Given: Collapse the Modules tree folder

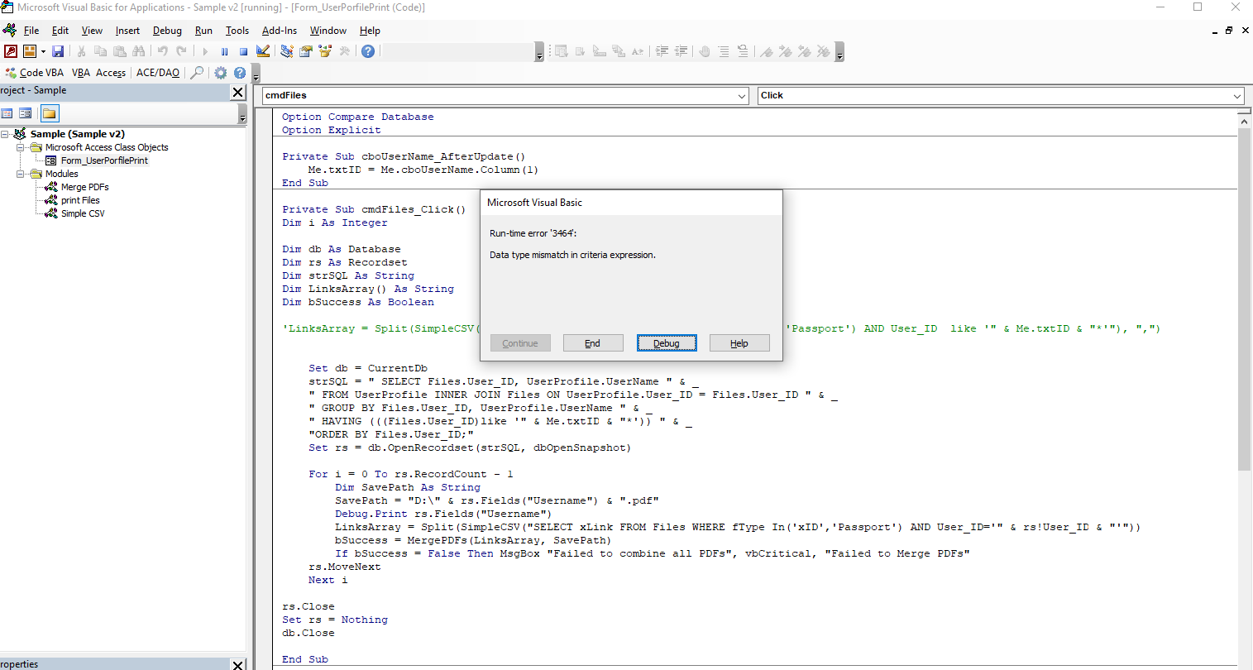Looking at the screenshot, I should pyautogui.click(x=21, y=174).
